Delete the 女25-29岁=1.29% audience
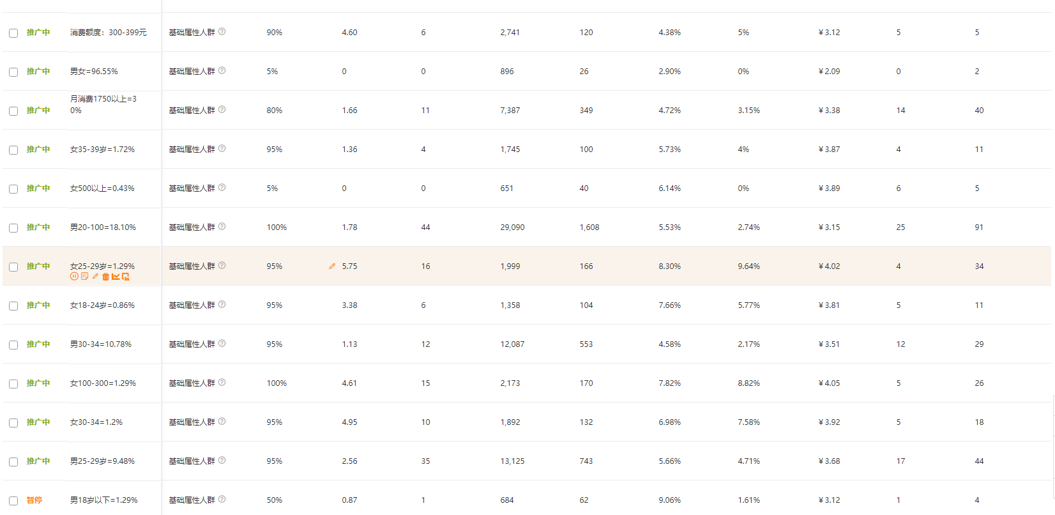The width and height of the screenshot is (1055, 515). pos(106,277)
